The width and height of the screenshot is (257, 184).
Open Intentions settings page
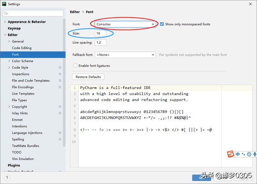[x=19, y=126]
